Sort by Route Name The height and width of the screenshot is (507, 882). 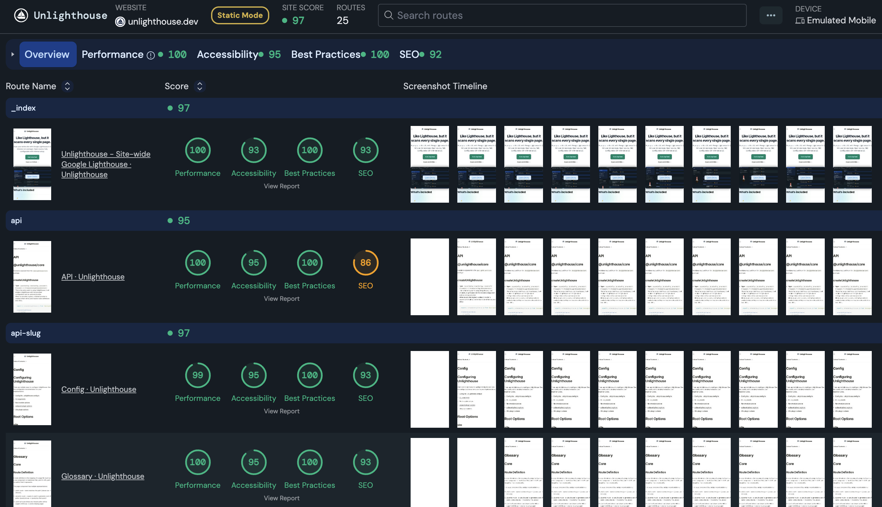(x=67, y=86)
